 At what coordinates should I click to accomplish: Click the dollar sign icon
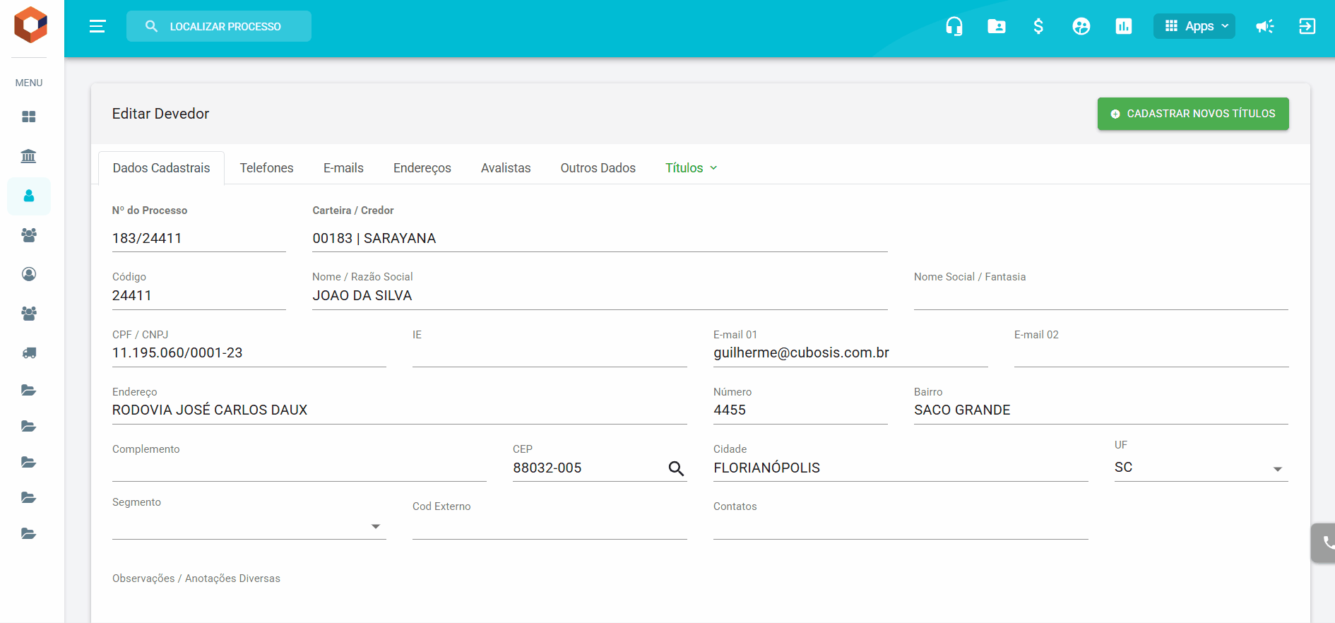(x=1038, y=26)
